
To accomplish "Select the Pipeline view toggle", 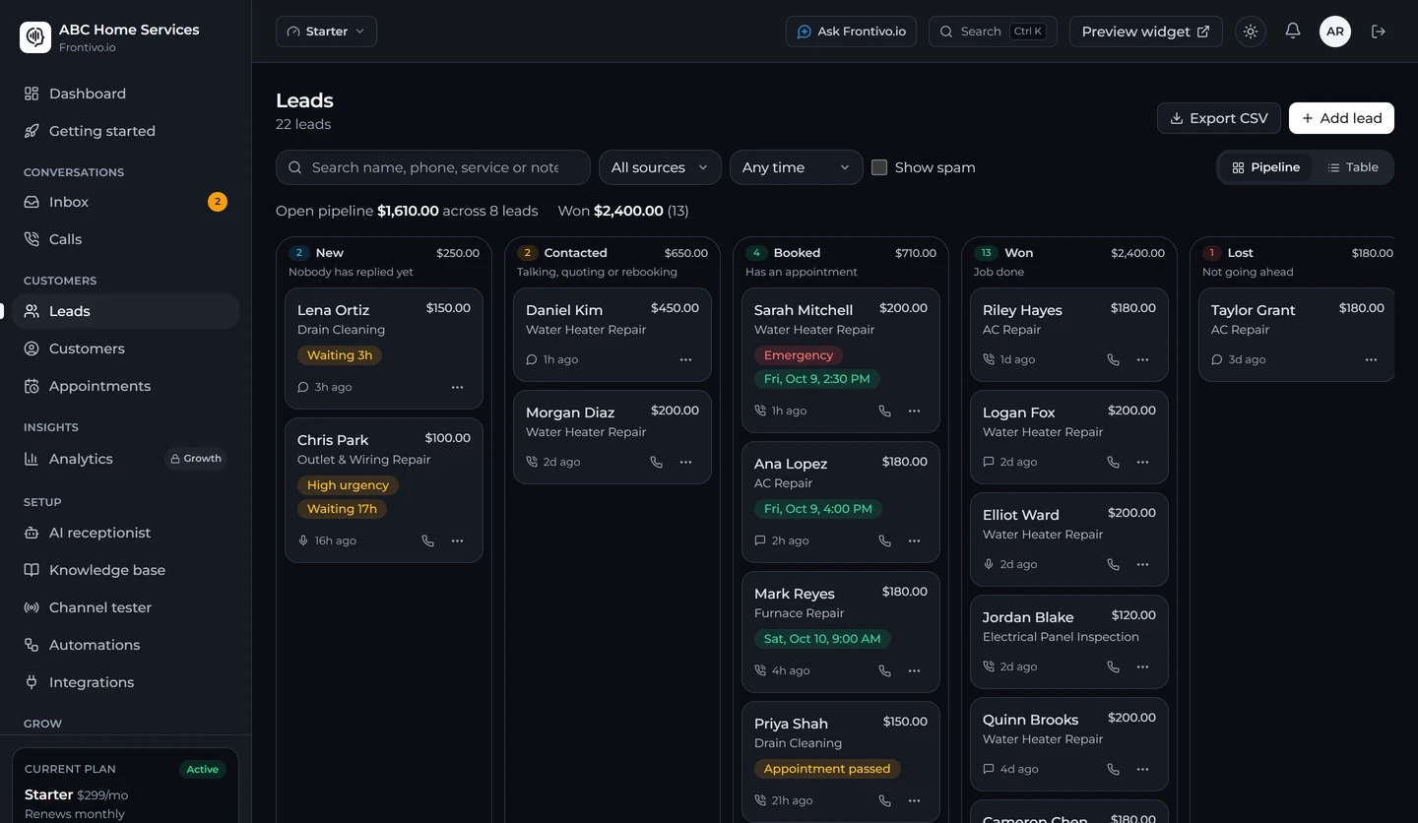I will coord(1266,167).
